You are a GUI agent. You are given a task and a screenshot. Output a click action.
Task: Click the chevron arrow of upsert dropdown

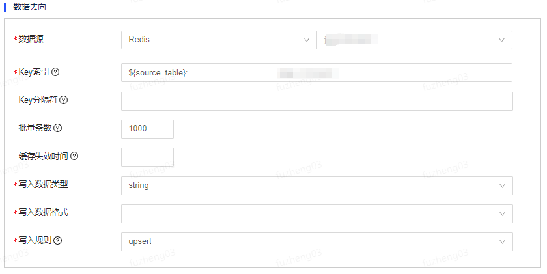[x=502, y=241]
